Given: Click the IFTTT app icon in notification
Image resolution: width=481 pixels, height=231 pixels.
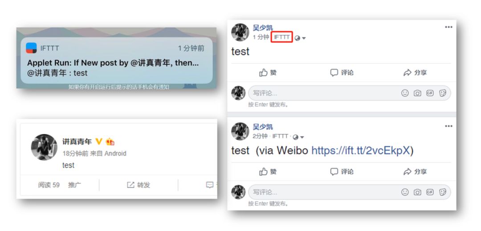Looking at the screenshot, I should 31,48.
